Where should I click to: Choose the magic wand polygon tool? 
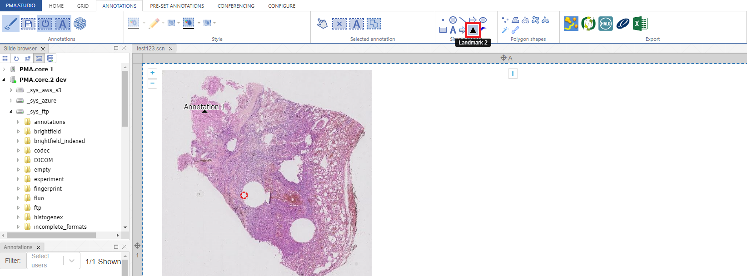pos(505,30)
